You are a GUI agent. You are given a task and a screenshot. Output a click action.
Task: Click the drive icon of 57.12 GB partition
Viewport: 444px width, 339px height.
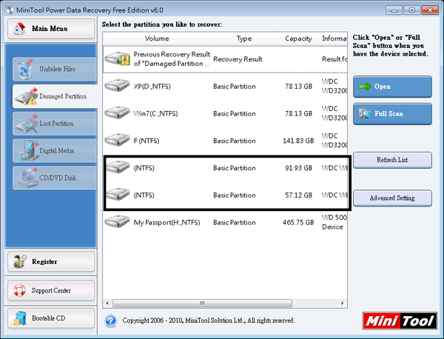click(x=117, y=194)
